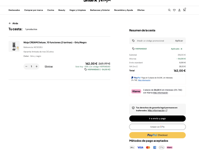This screenshot has width=199, height=163.
Task: Decrease product quantity with minus button
Action: [26, 66]
